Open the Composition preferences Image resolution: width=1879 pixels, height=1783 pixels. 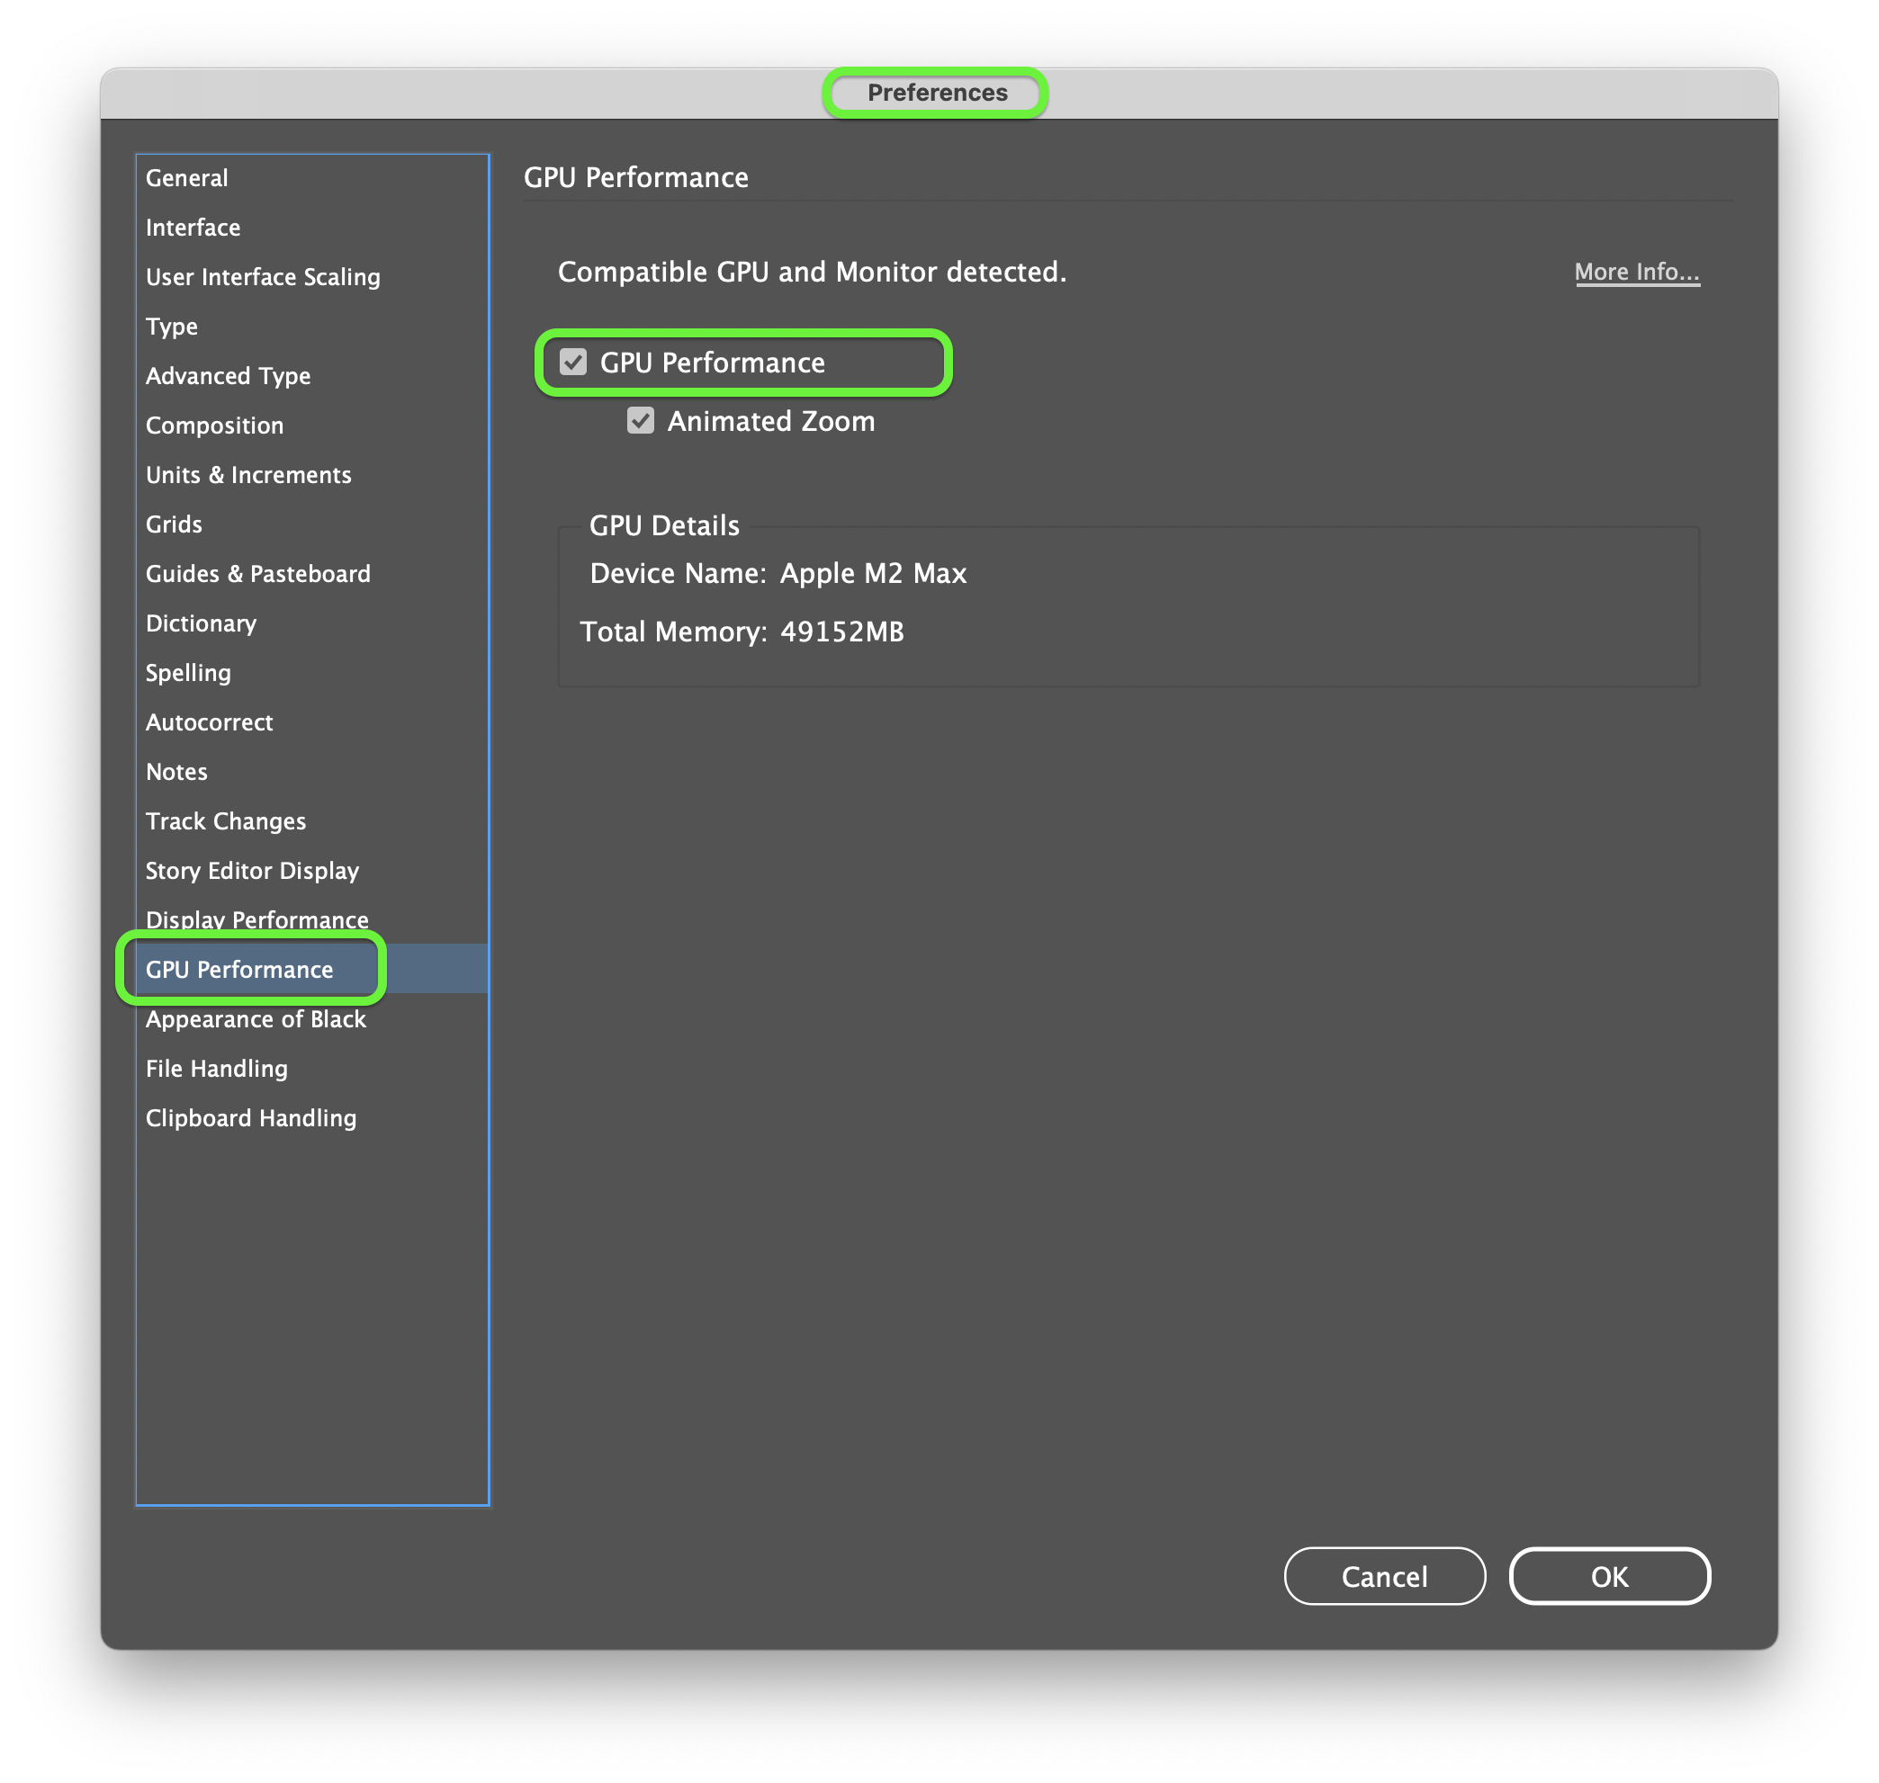pos(215,425)
